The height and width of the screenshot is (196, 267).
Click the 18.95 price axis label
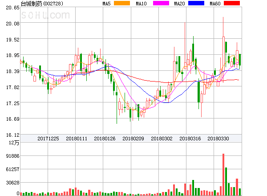pyautogui.click(x=12, y=55)
